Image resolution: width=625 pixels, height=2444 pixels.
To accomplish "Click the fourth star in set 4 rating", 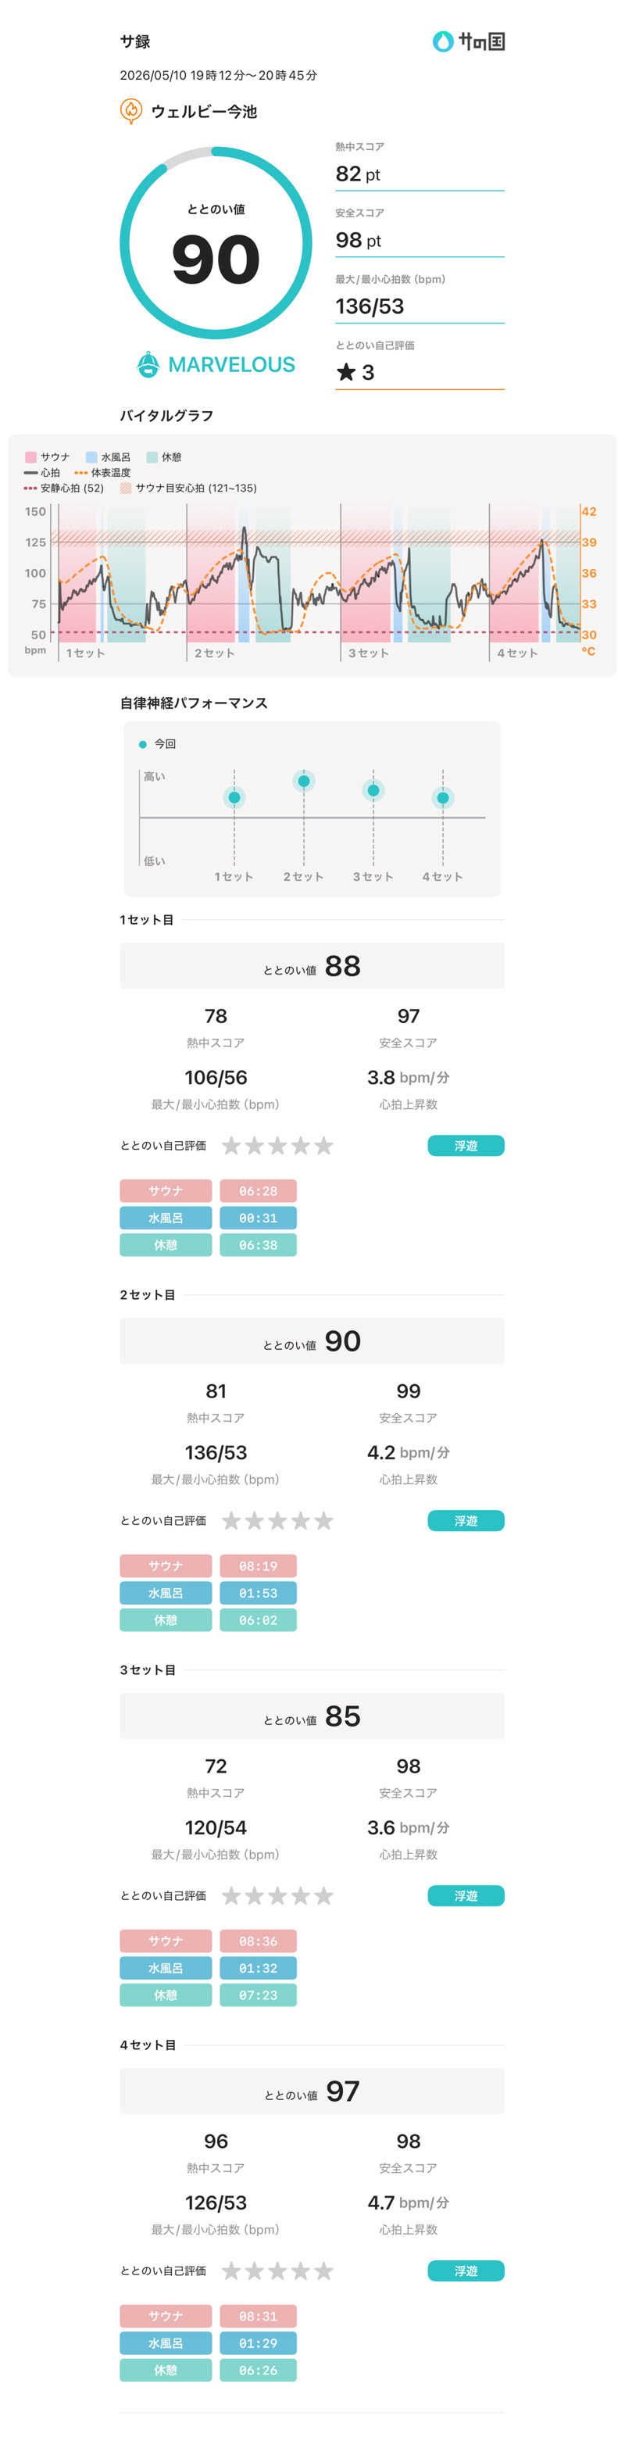I will click(x=301, y=2270).
